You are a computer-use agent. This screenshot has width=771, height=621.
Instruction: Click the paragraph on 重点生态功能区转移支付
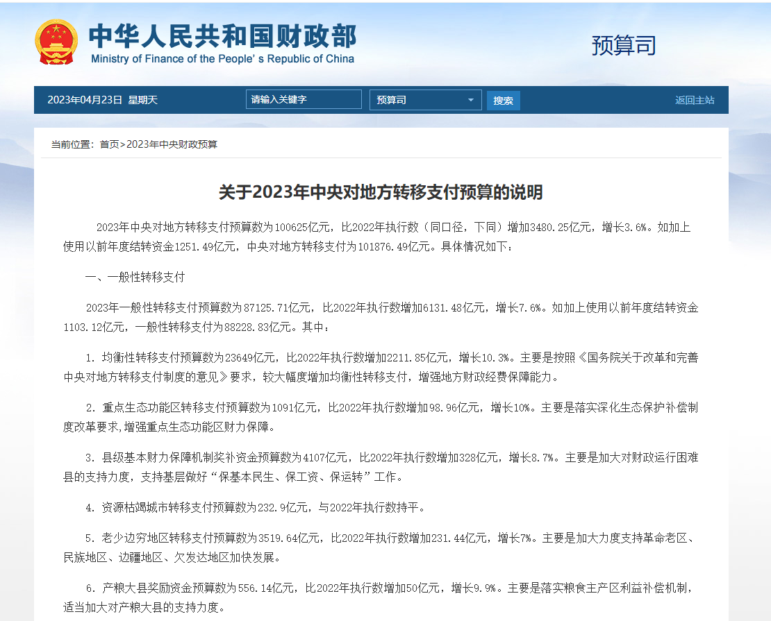pyautogui.click(x=381, y=416)
